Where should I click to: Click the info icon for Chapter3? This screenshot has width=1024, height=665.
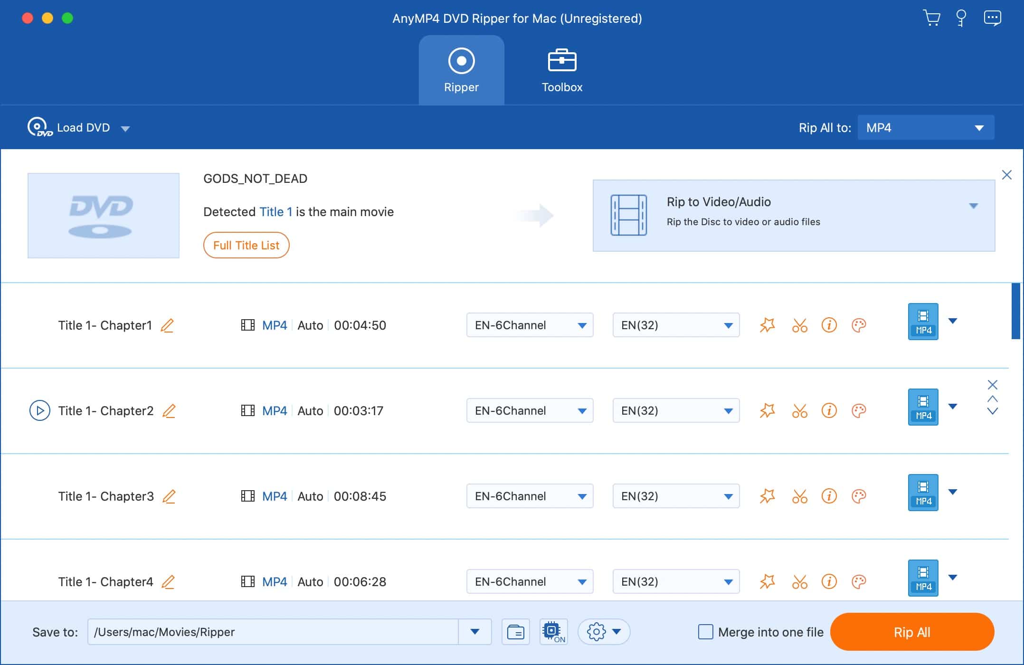tap(829, 496)
